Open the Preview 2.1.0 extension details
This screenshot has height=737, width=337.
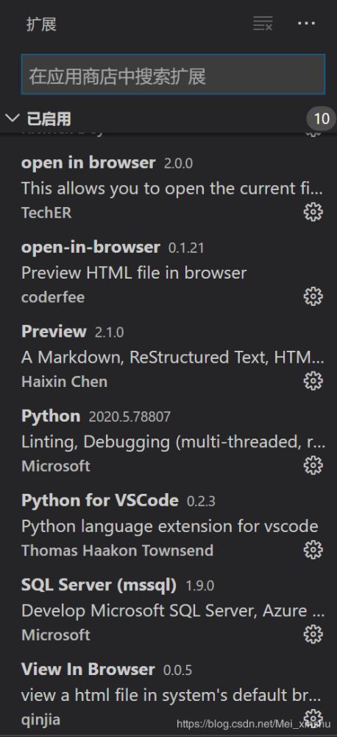[x=168, y=357]
